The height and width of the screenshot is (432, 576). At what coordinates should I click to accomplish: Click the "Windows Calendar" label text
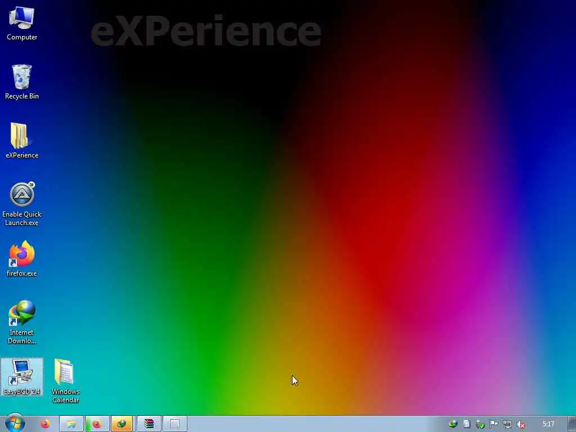[x=65, y=395]
